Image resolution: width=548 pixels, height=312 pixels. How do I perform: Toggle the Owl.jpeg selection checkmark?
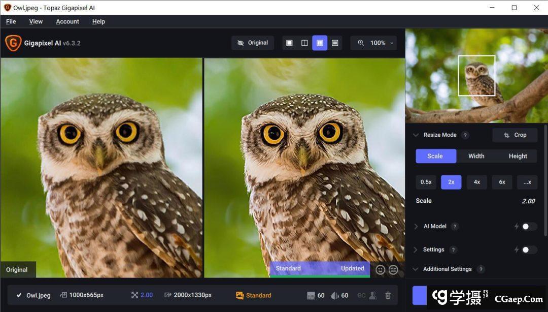(x=19, y=295)
